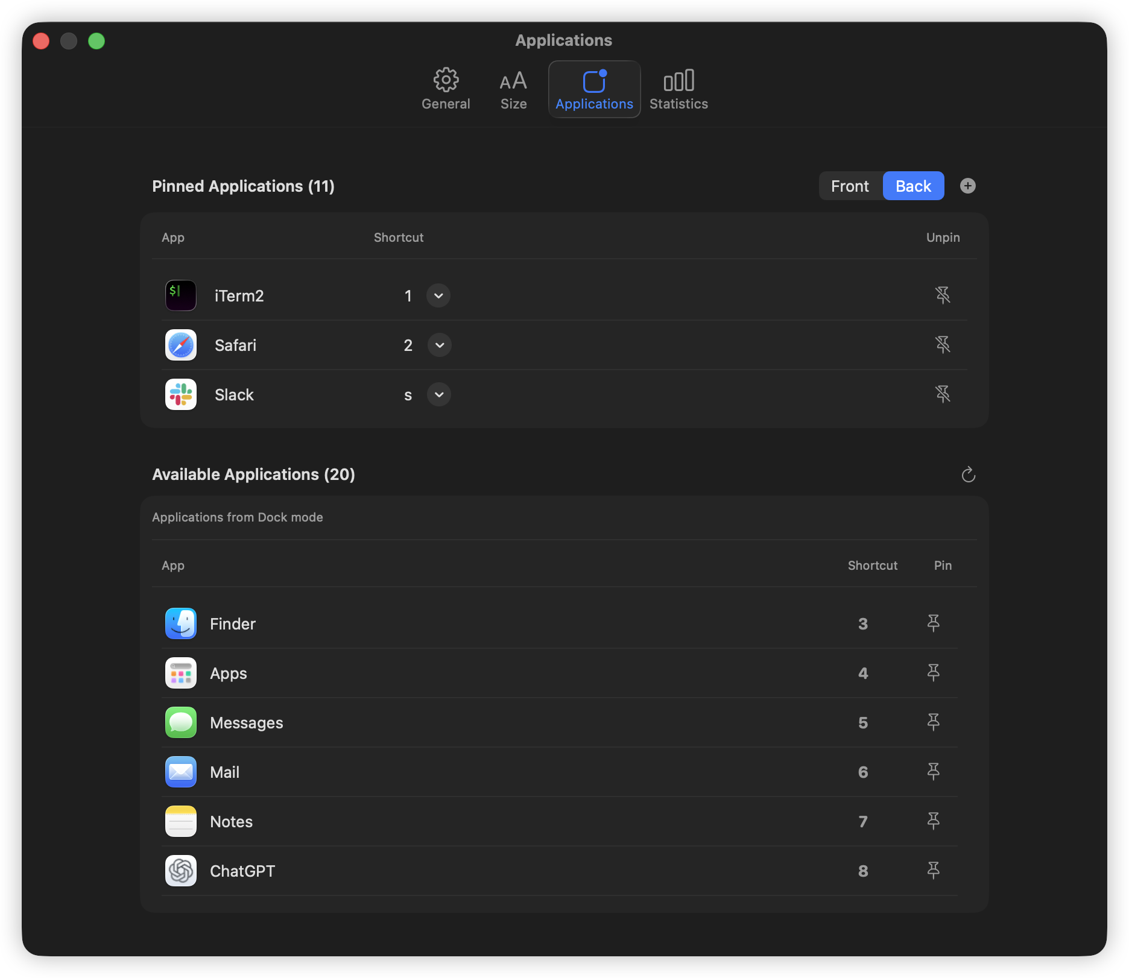Screen dimensions: 1129x978
Task: Unpin Safari from pinned applications
Action: pos(942,345)
